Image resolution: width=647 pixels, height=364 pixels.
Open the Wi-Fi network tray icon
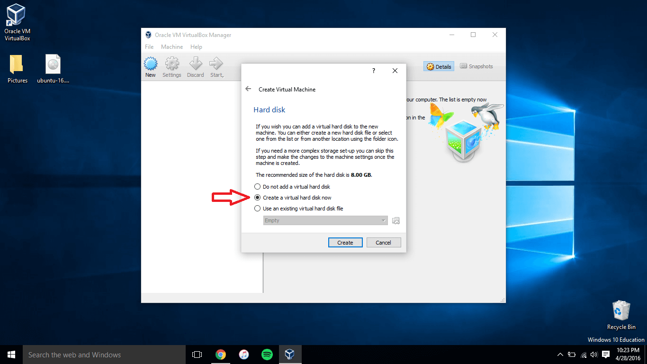coord(584,355)
